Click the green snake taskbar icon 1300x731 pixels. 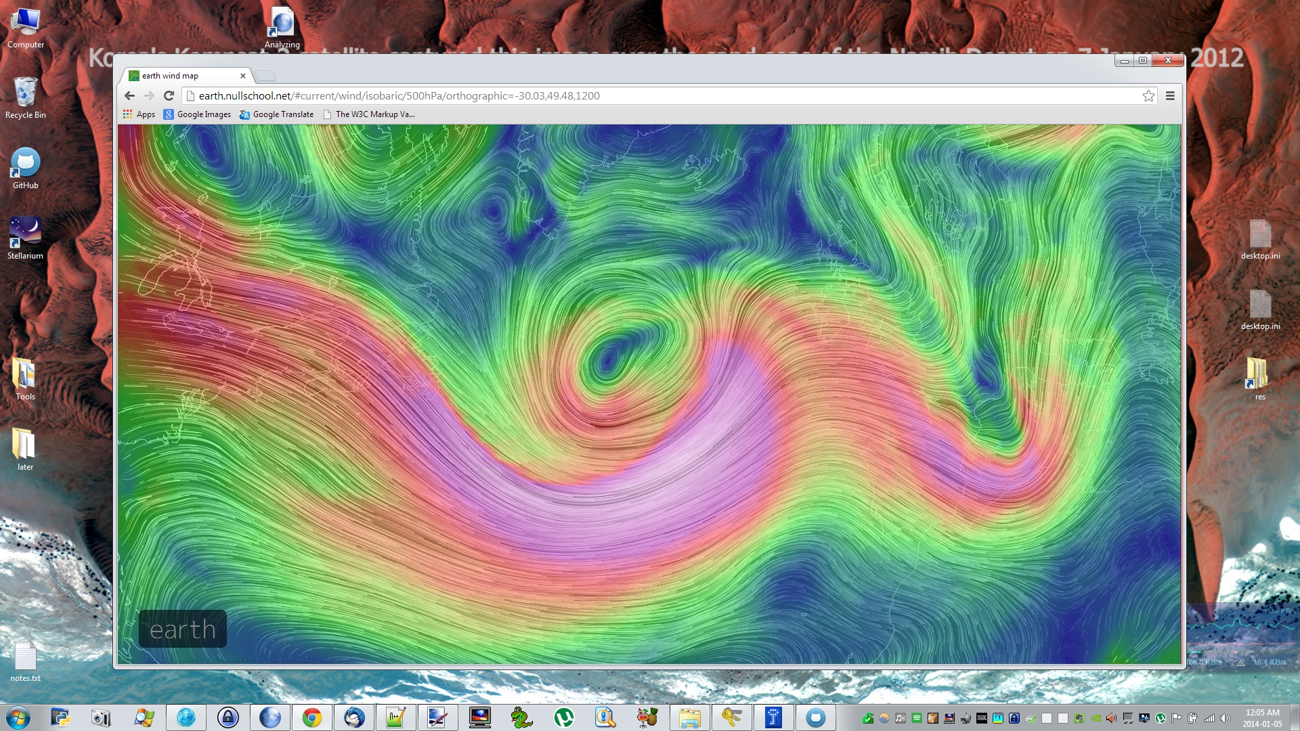click(x=521, y=717)
